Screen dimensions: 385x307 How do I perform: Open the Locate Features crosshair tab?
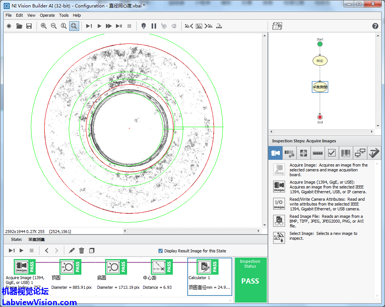[x=303, y=153]
